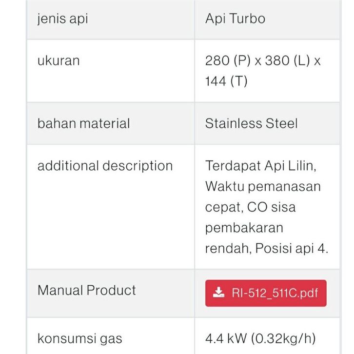Image resolution: width=354 pixels, height=354 pixels.
Task: Select the "jenis api" row label
Action: pos(63,19)
